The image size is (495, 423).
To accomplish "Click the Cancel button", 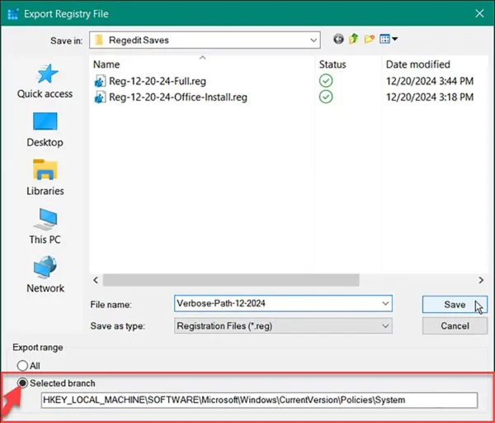I will [455, 326].
